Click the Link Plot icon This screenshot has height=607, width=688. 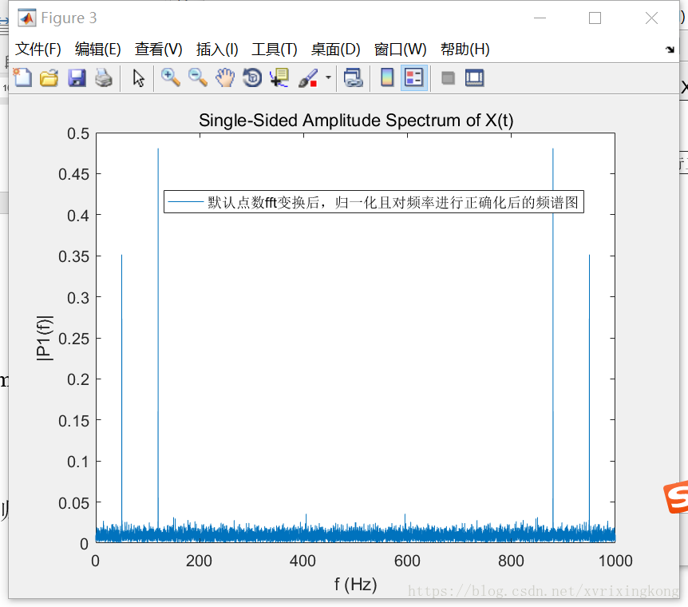[x=354, y=78]
